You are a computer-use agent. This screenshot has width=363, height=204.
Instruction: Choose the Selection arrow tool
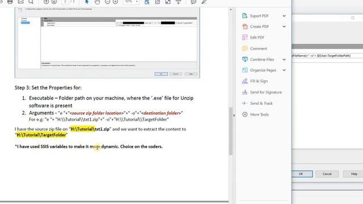pyautogui.click(x=87, y=2)
